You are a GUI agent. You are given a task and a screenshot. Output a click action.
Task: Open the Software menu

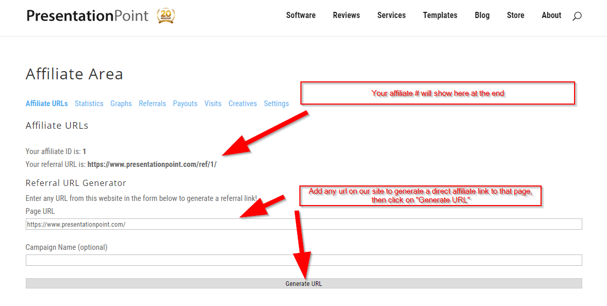coord(301,15)
